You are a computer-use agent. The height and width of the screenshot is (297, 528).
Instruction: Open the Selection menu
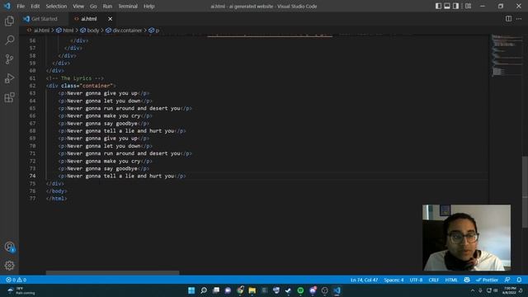click(x=56, y=6)
